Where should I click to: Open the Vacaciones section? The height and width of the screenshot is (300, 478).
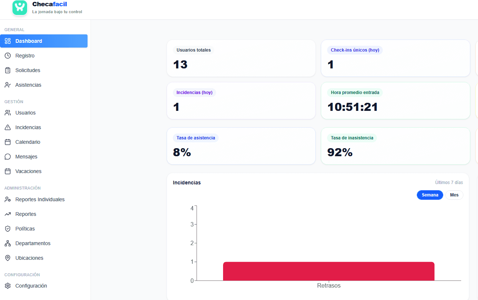[x=28, y=171]
